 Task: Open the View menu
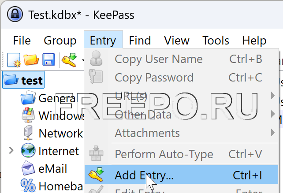[177, 41]
